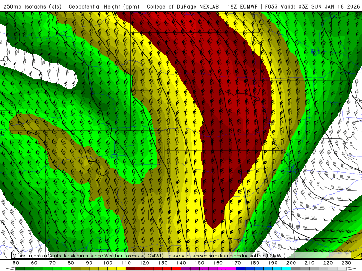The width and height of the screenshot is (362, 271).
Task: Click the '190' legend value
Action: click(273, 263)
